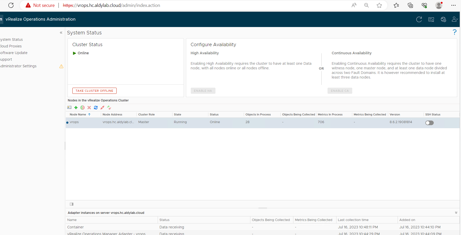Open the globe network settings icon in header
461x235 pixels.
coord(443,20)
